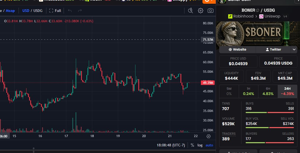Image resolution: width=300 pixels, height=153 pixels.
Task: Expand the social links dropdown chevron
Action: coord(294,49)
